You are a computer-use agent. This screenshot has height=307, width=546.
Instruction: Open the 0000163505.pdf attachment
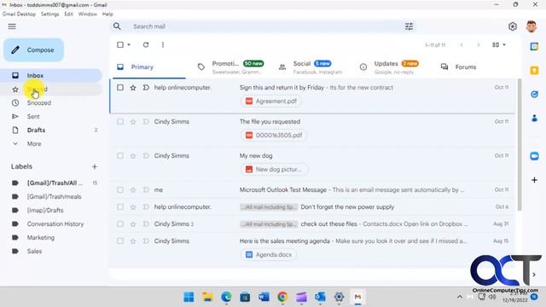pos(274,136)
